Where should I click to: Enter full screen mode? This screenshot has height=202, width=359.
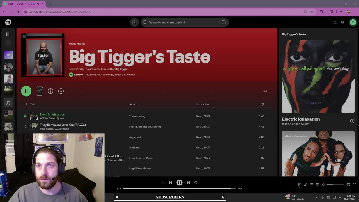(x=355, y=185)
